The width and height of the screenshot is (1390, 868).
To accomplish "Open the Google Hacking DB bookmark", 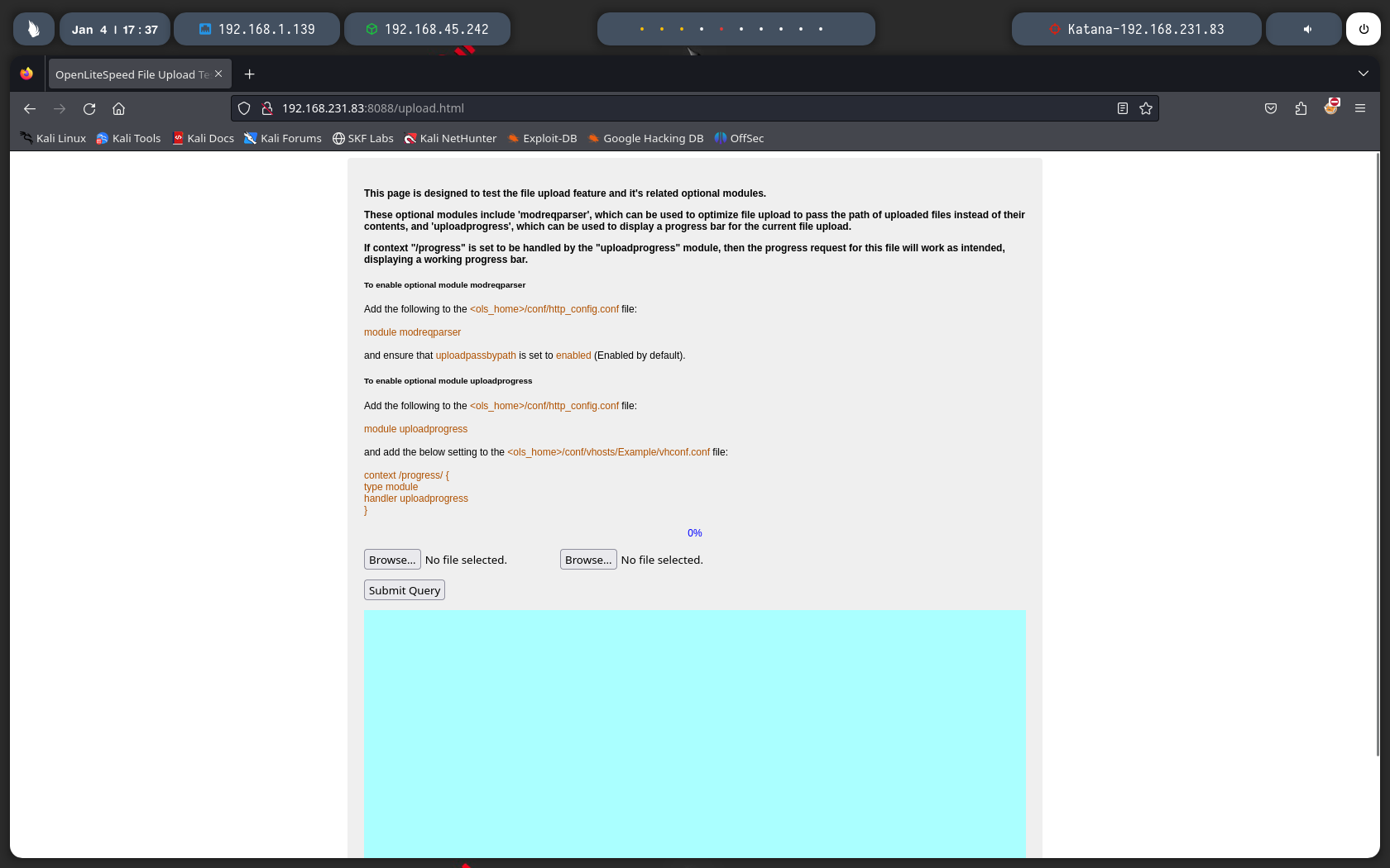I will point(645,138).
